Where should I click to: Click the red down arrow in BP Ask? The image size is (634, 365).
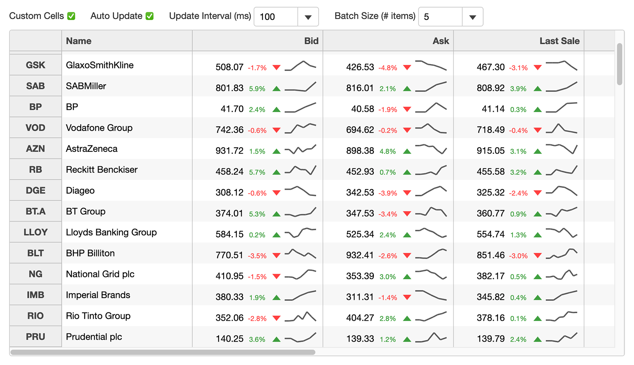pyautogui.click(x=407, y=109)
